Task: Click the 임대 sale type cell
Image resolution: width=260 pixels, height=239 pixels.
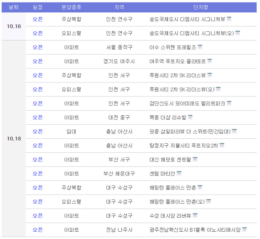Action: pyautogui.click(x=71, y=131)
